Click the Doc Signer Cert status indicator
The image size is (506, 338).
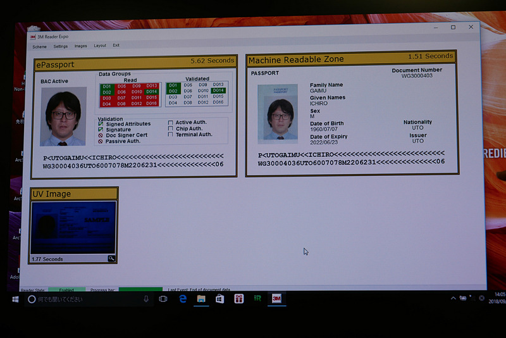(101, 135)
